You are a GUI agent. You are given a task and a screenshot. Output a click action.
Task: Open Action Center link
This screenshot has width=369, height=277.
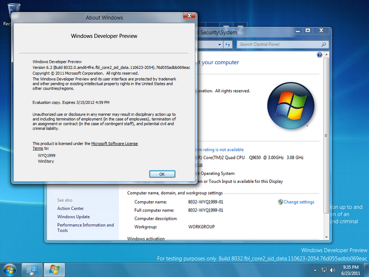[x=71, y=208]
